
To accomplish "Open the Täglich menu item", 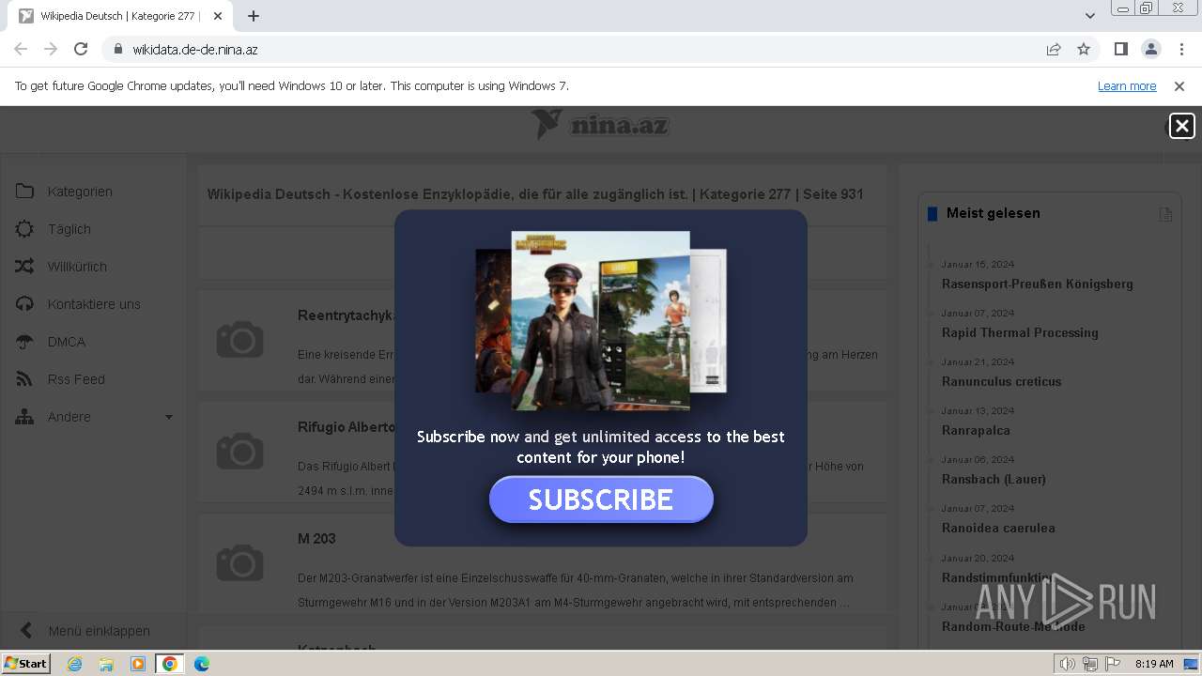I will pos(69,229).
